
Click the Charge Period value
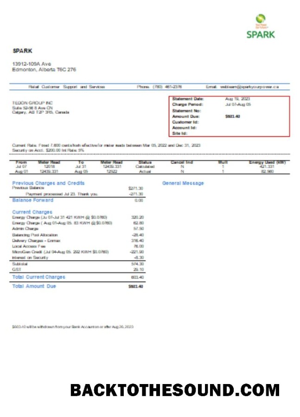[238, 104]
